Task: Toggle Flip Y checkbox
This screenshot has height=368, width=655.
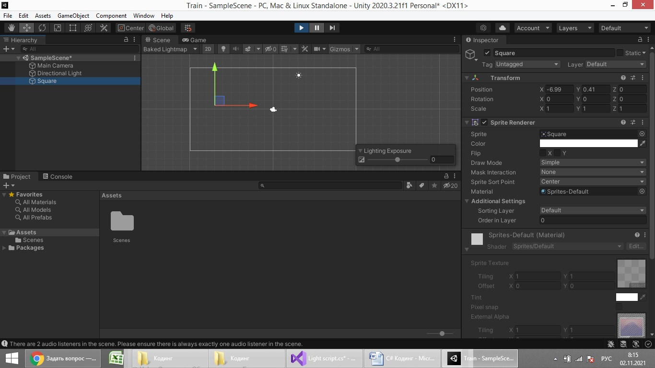Action: (x=557, y=153)
